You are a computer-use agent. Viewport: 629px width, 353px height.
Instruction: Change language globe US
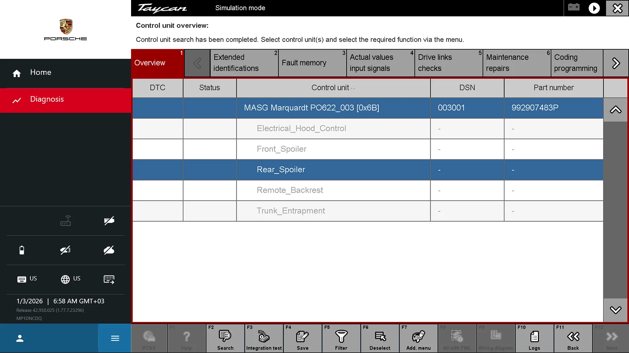[71, 279]
